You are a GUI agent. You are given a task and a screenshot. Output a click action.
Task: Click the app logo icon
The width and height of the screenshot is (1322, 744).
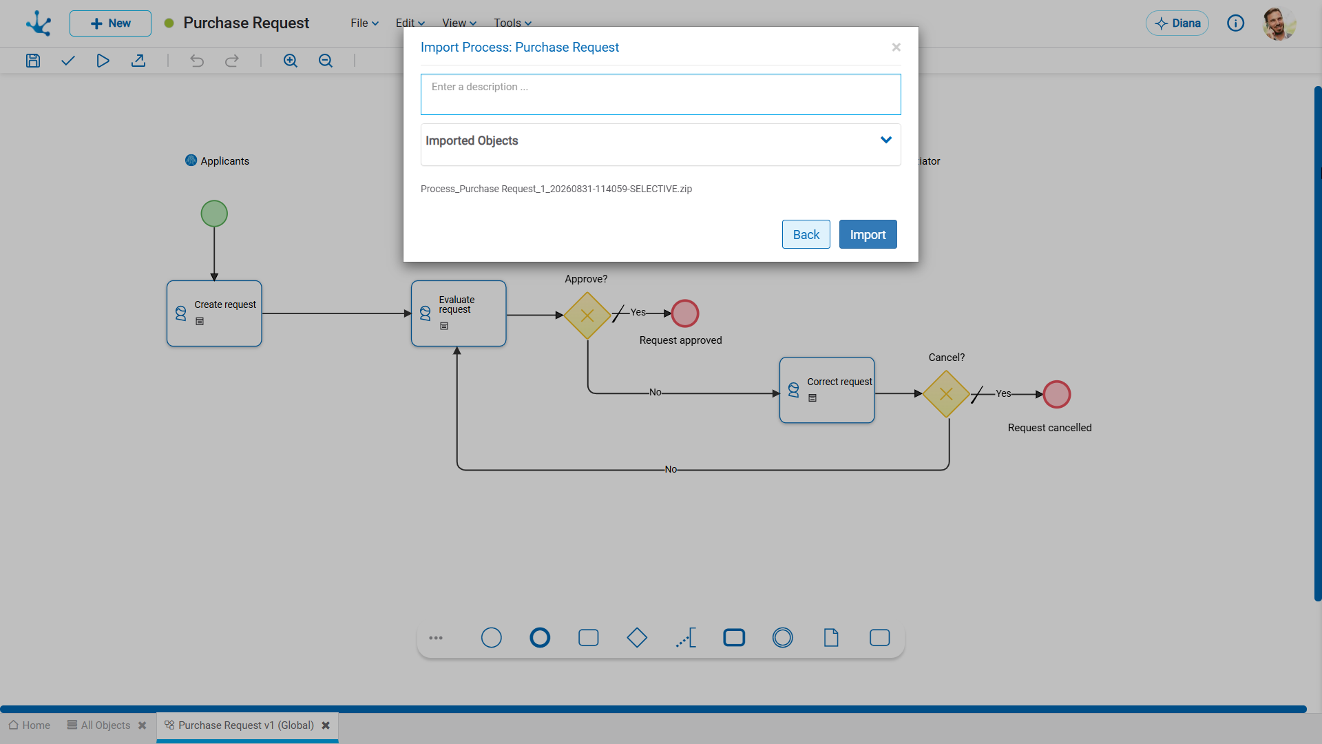[39, 23]
